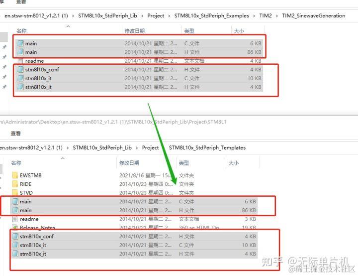Image resolution: width=358 pixels, height=276 pixels.
Task: Click readme document icon in Templates window
Action: coord(15,219)
